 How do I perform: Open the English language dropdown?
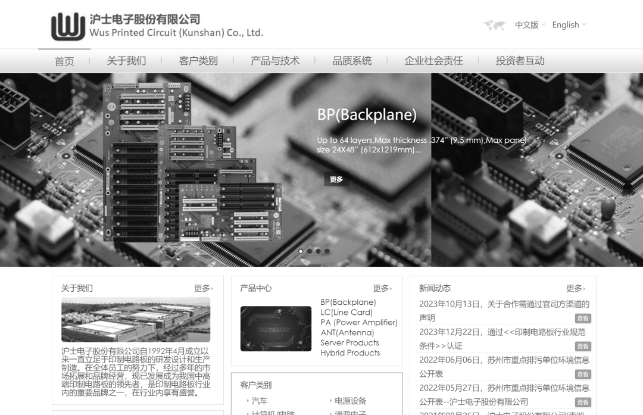(569, 25)
